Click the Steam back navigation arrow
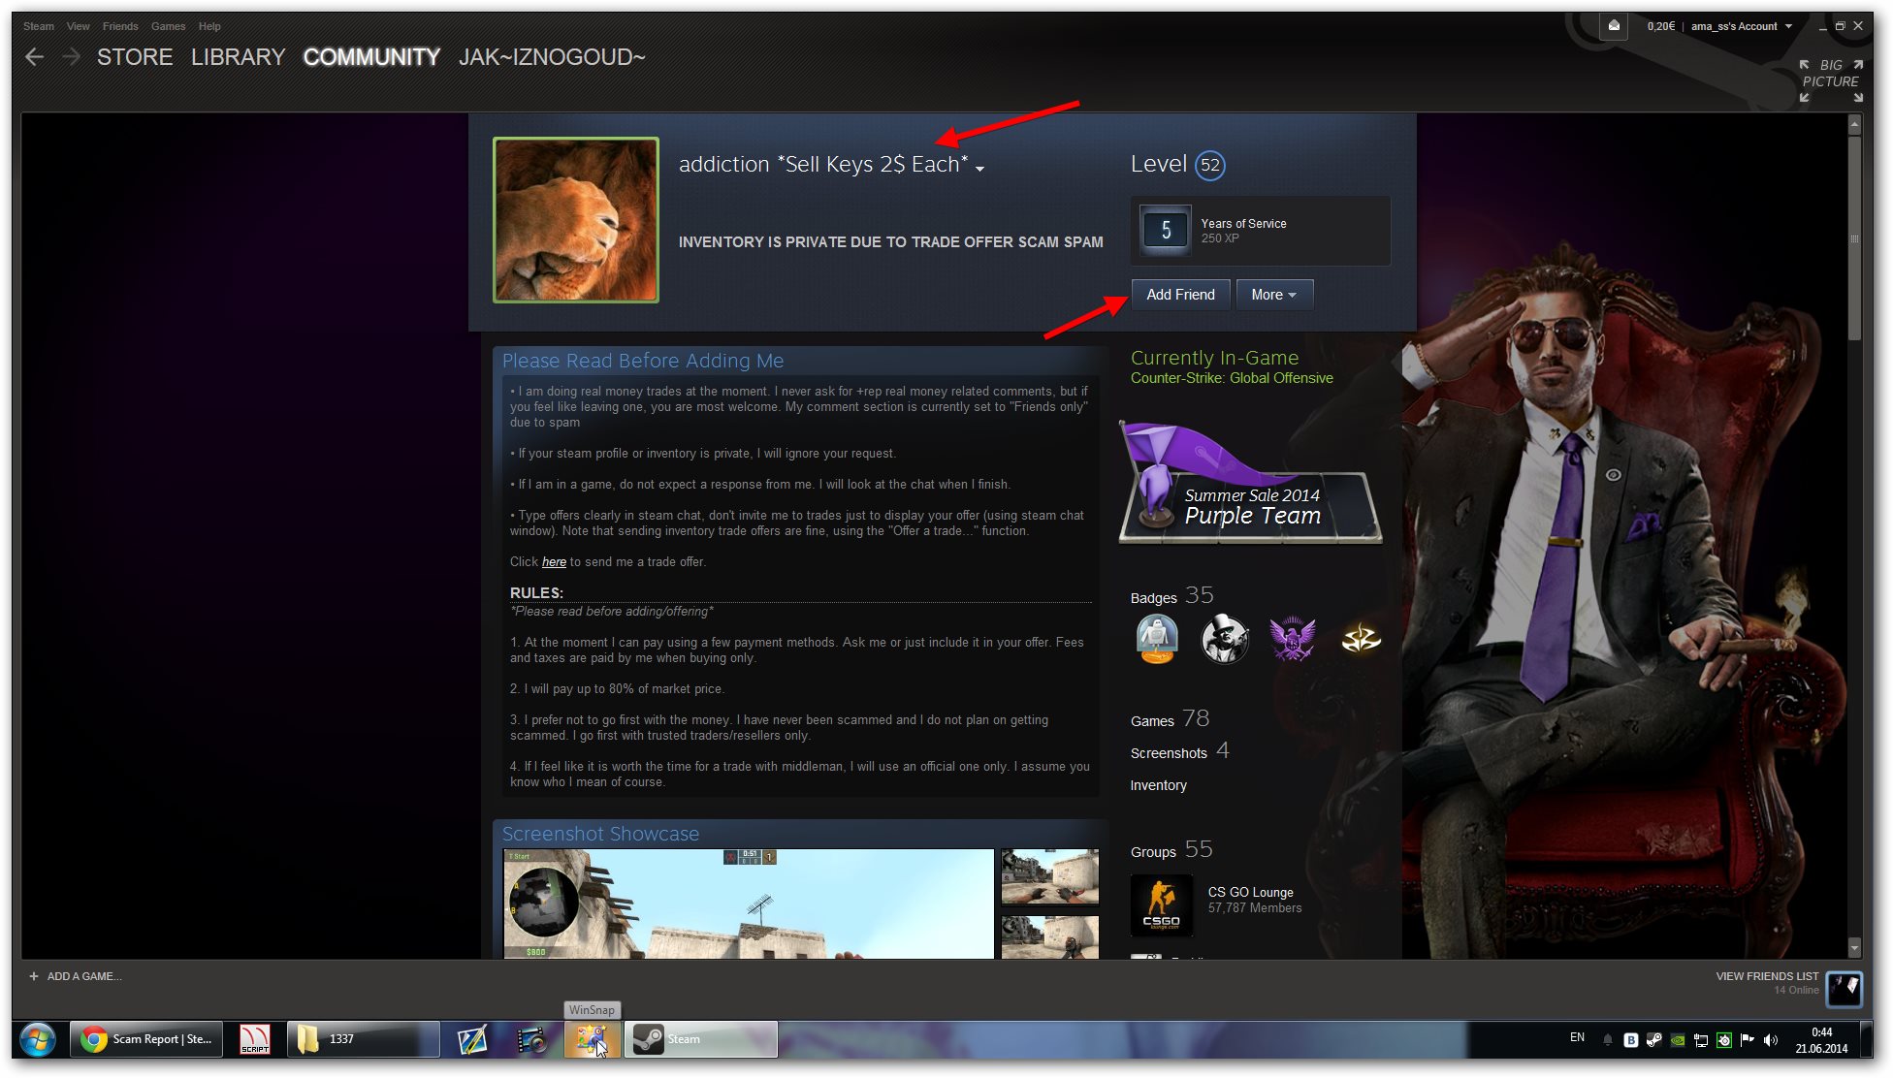Screen dimensions: 1893x1078 [x=35, y=57]
